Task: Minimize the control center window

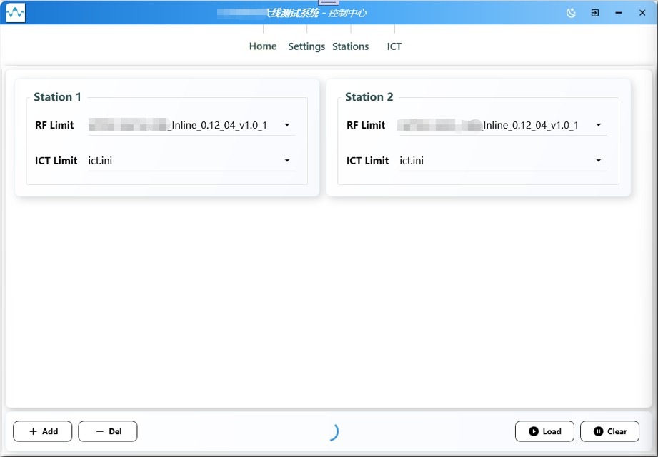Action: click(619, 13)
